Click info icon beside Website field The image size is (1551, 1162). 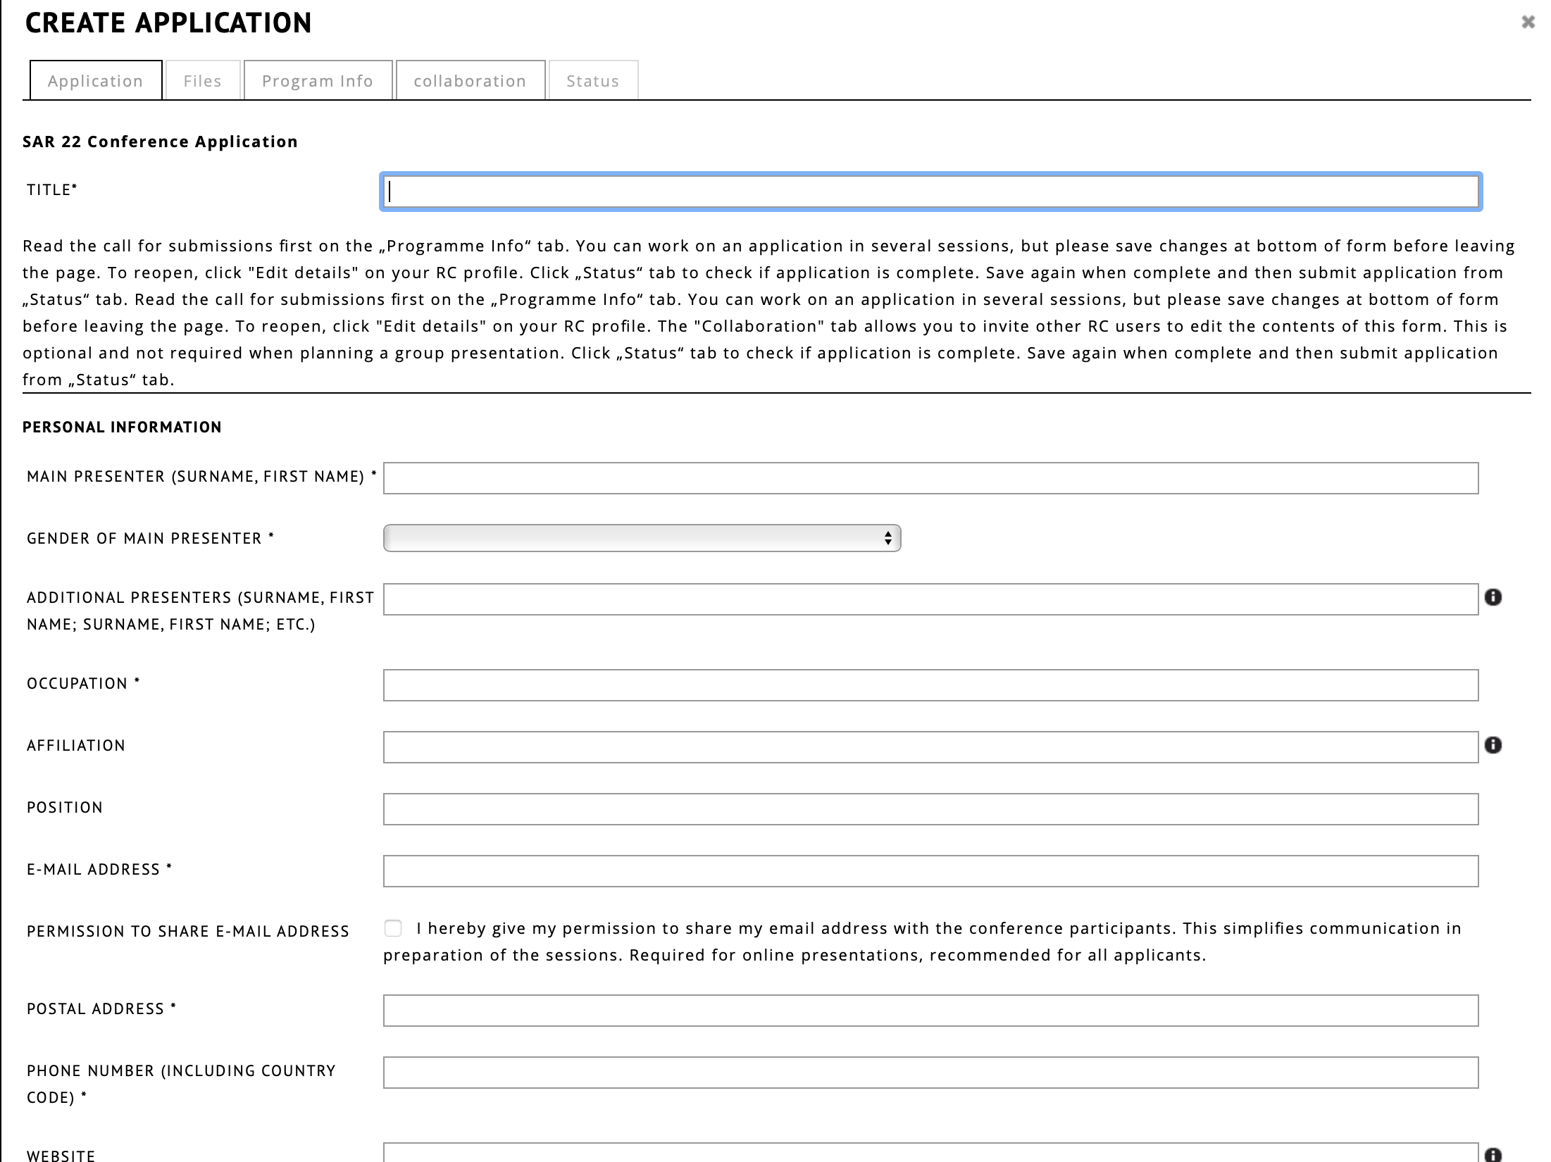pos(1493,1155)
